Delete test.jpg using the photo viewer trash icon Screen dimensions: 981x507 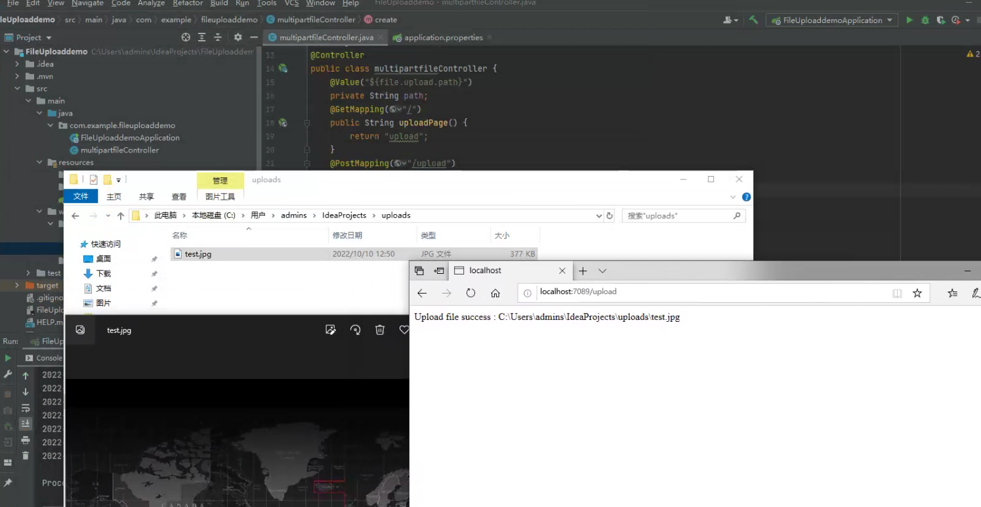[x=380, y=330]
